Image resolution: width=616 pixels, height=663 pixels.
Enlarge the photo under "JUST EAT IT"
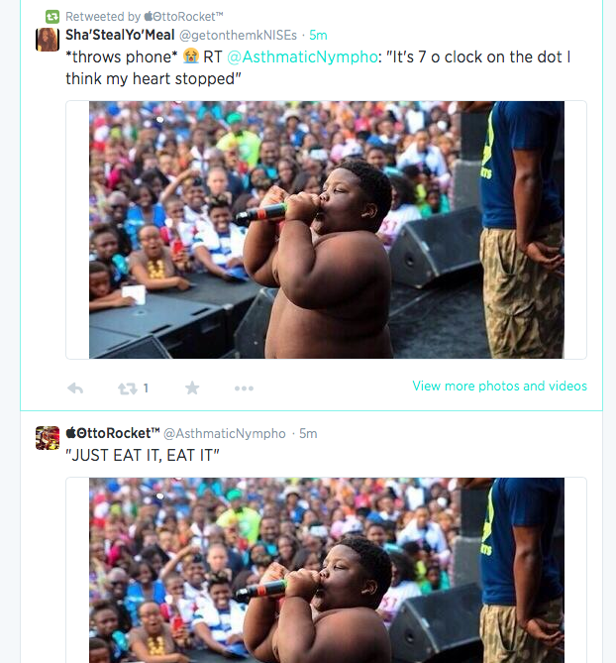(x=326, y=570)
